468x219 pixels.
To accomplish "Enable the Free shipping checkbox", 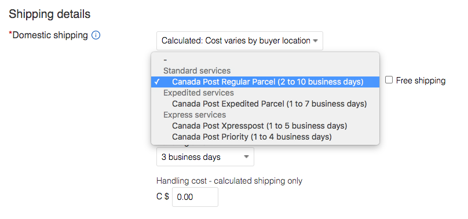I will pyautogui.click(x=389, y=80).
